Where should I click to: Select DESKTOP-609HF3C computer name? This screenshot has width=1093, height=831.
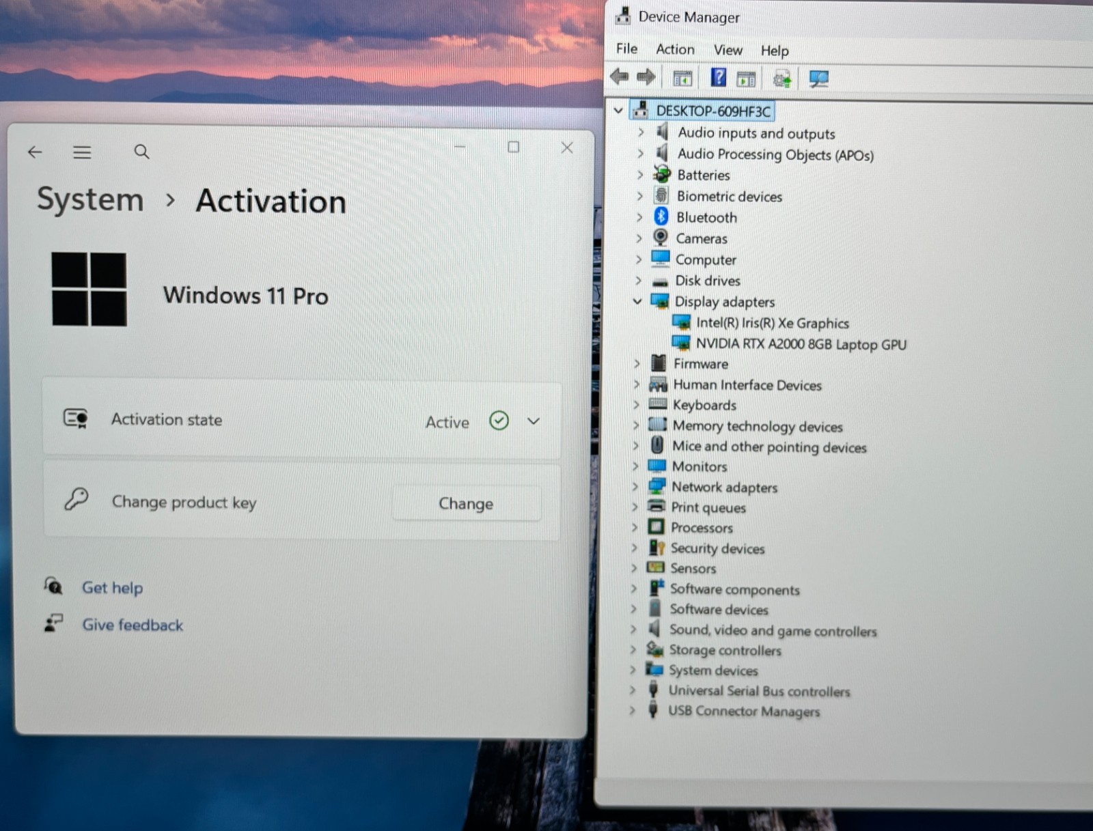(713, 111)
